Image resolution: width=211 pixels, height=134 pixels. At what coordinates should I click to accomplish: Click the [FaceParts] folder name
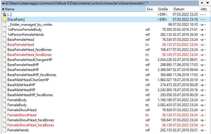point(16,20)
